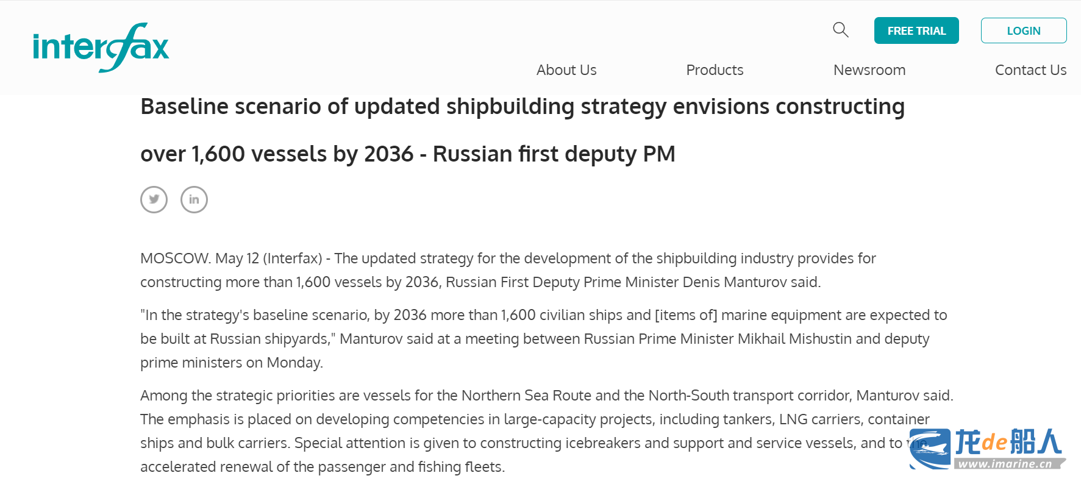
Task: Click the blue ship watermark logo
Action: 930,449
